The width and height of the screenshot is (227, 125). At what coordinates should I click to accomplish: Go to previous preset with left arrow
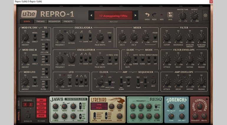click(91, 15)
